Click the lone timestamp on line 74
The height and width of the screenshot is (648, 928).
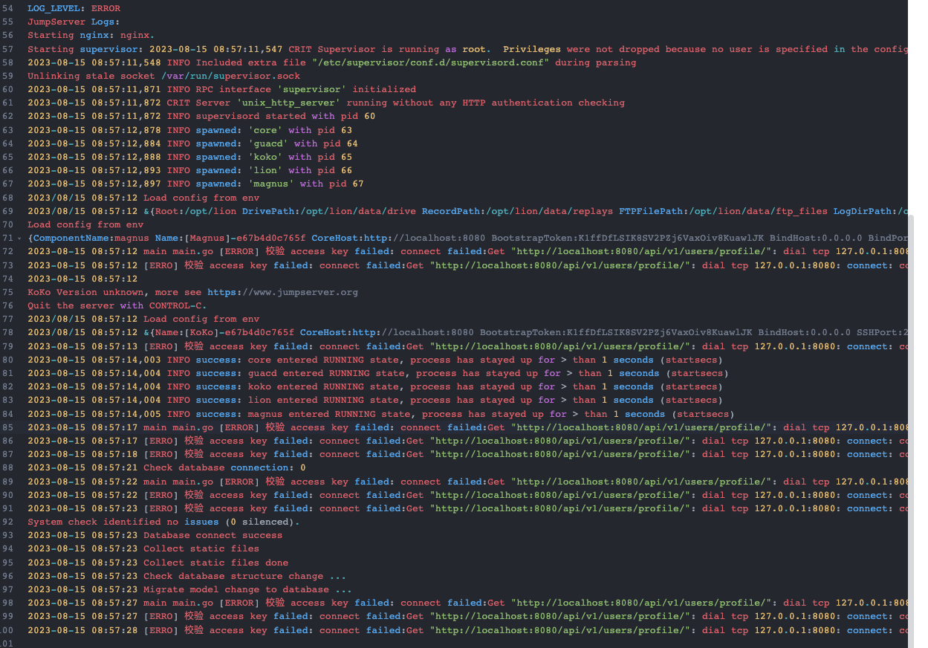82,279
